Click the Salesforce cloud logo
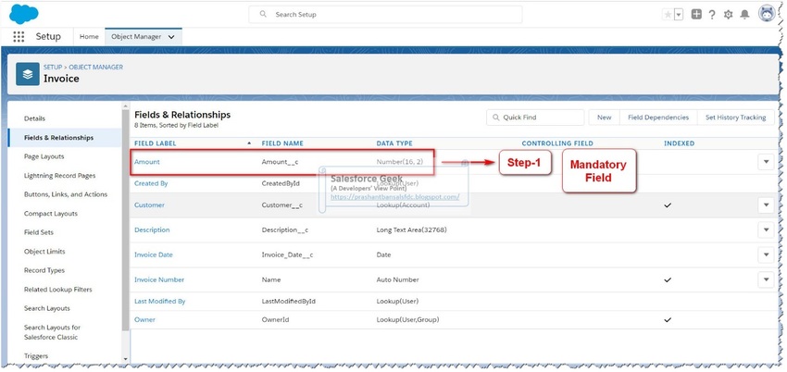Image resolution: width=787 pixels, height=372 pixels. click(x=23, y=14)
